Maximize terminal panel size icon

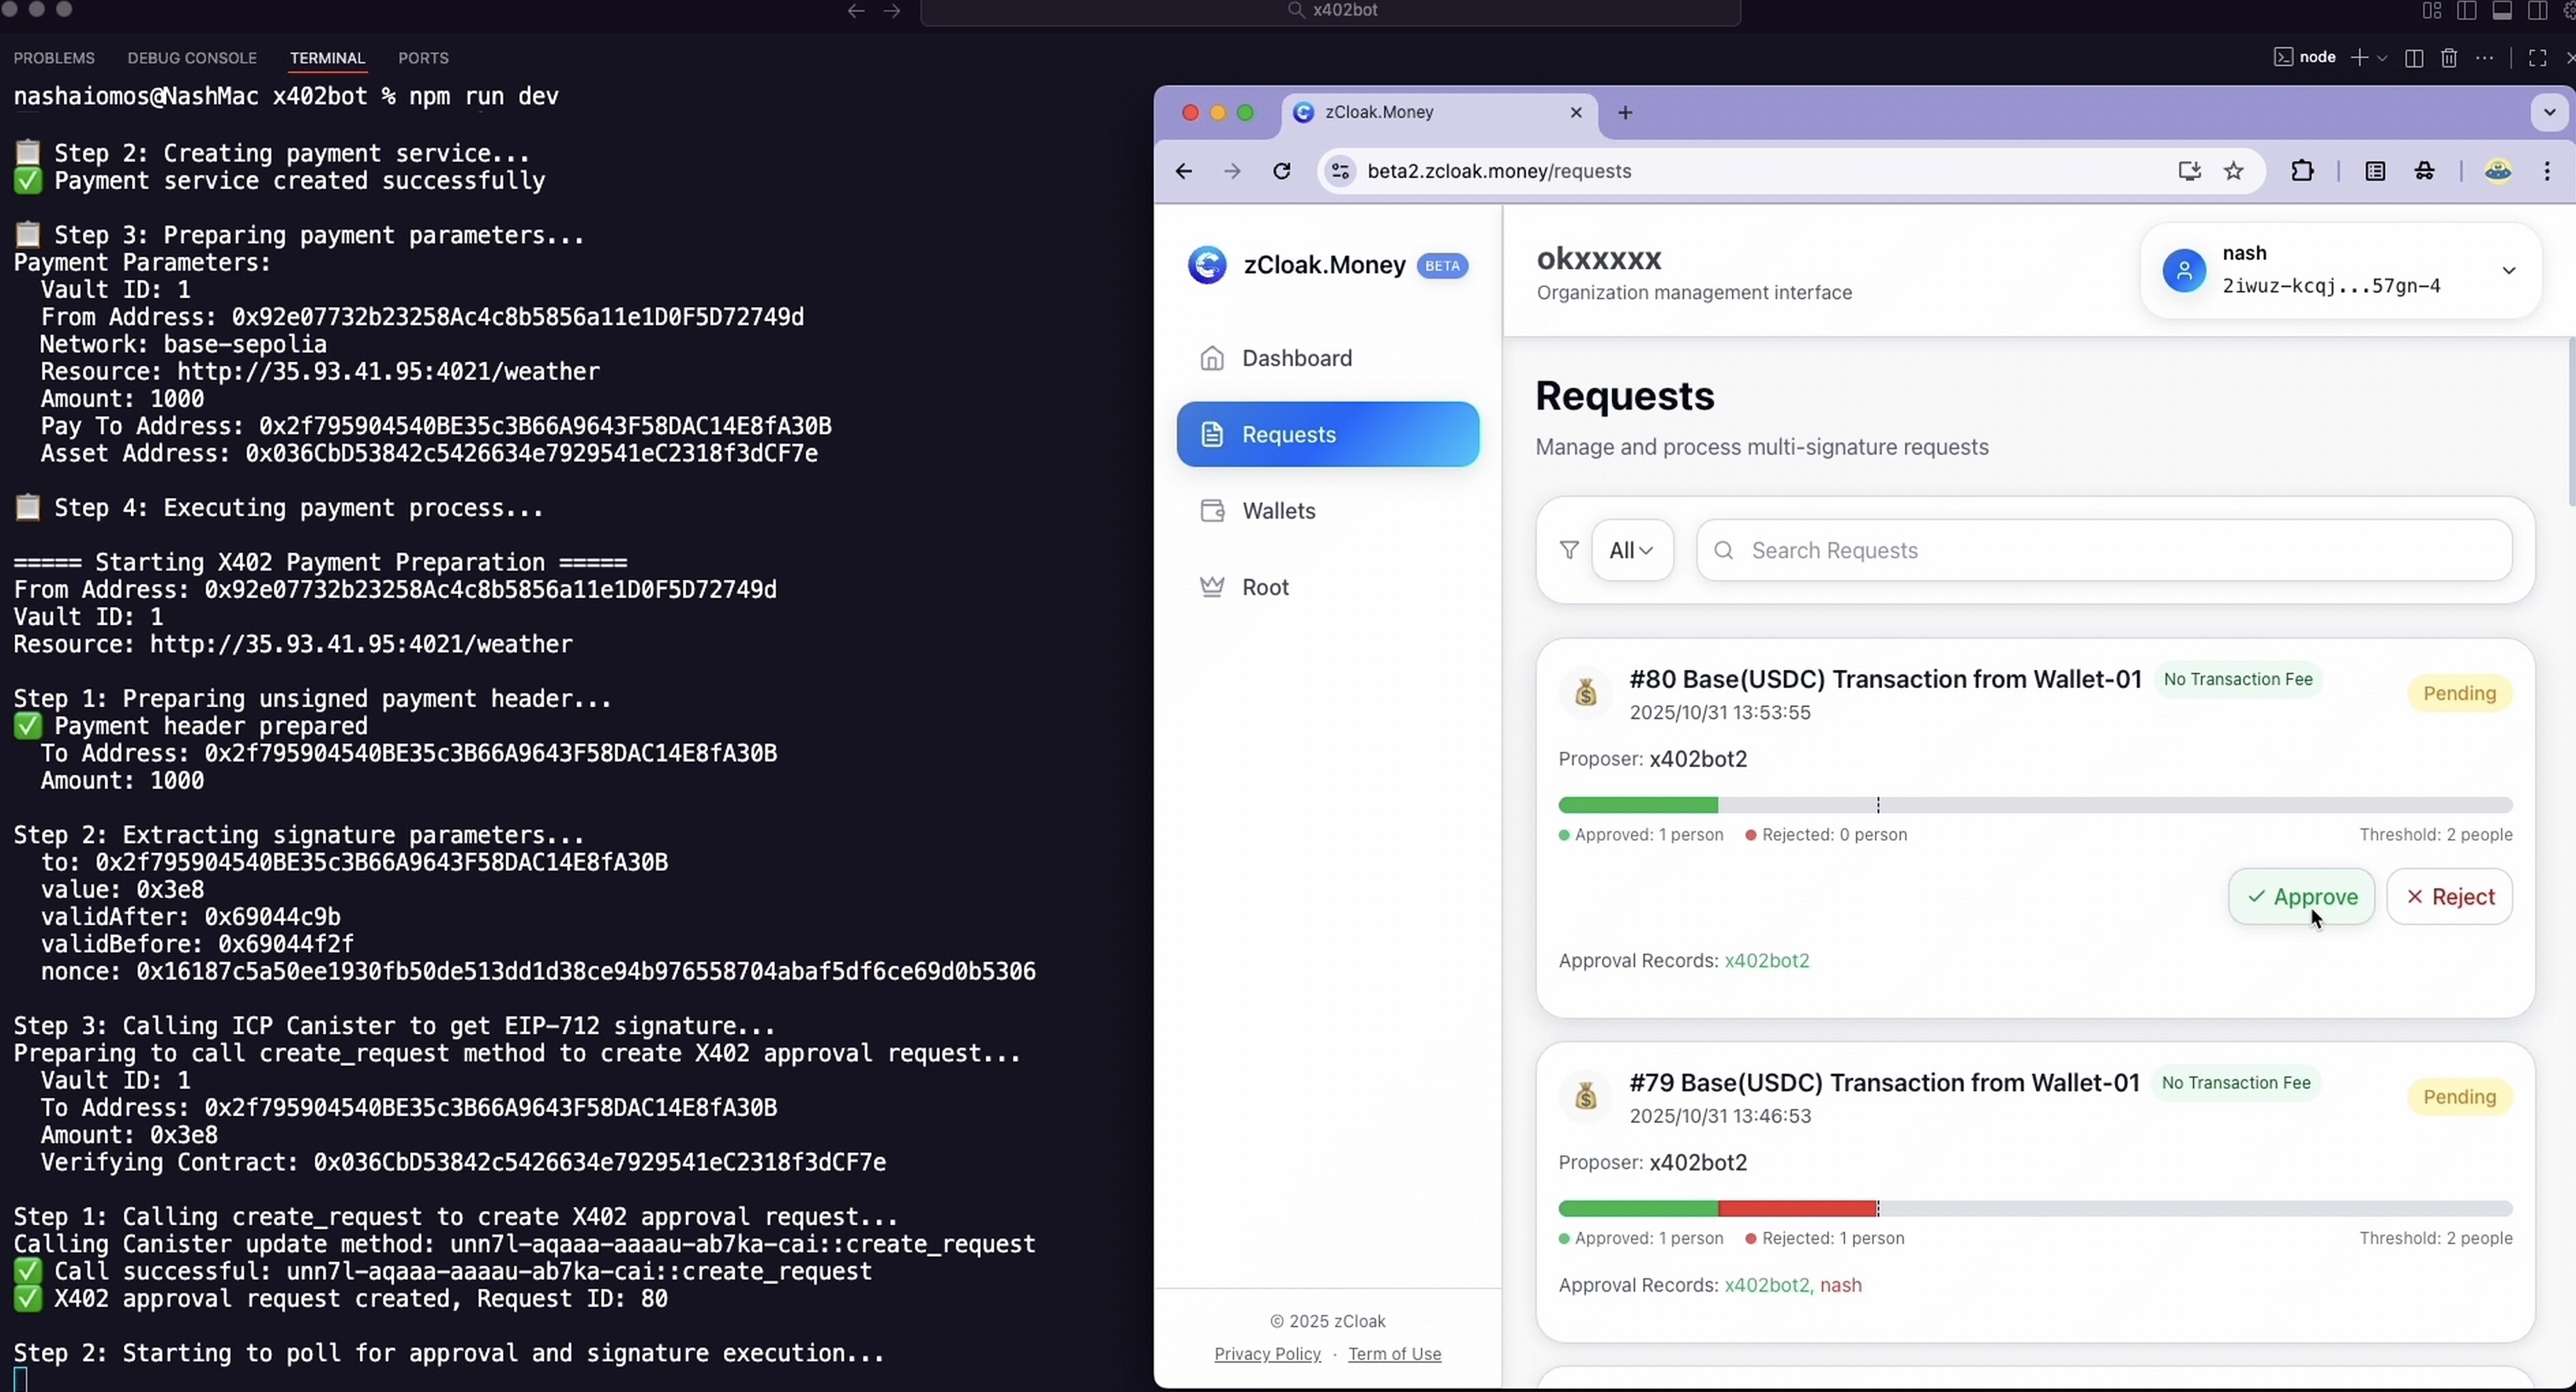pos(2537,58)
